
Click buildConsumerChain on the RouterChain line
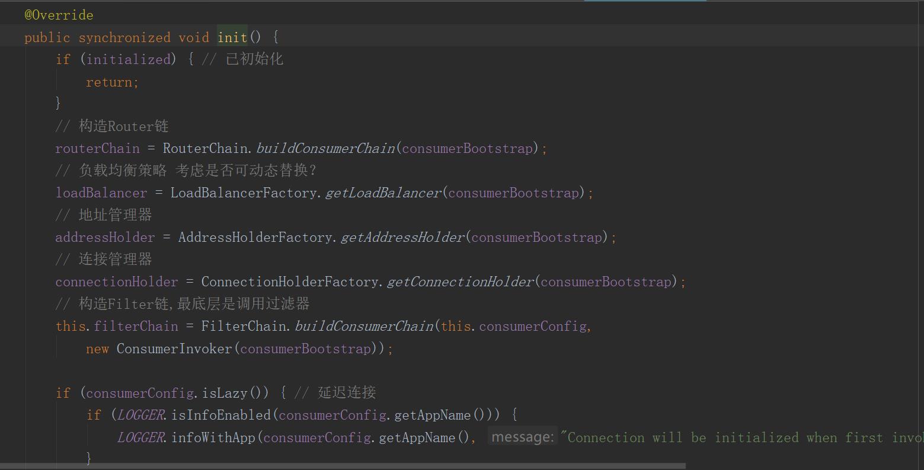[x=325, y=148]
